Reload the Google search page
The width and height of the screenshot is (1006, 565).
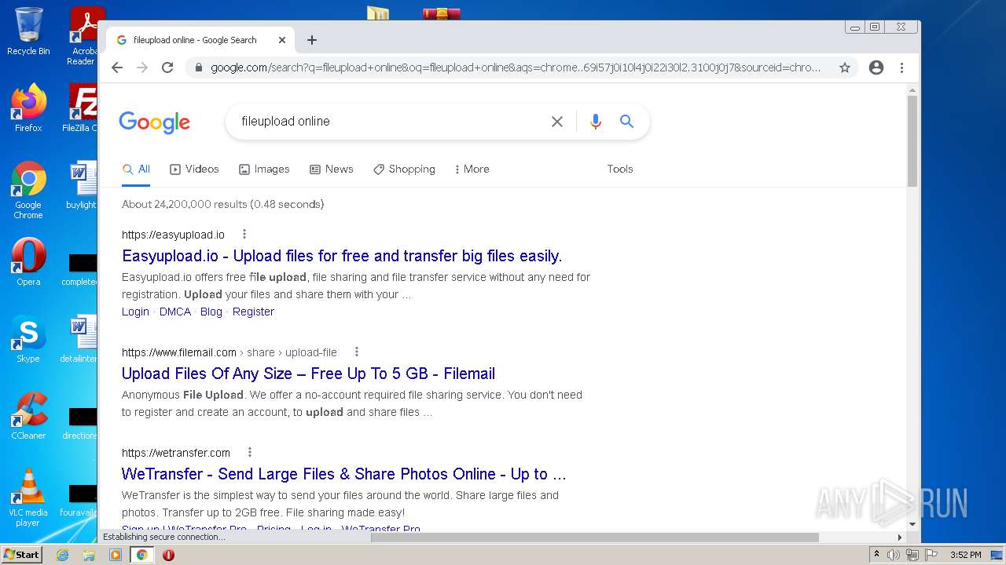coord(167,67)
